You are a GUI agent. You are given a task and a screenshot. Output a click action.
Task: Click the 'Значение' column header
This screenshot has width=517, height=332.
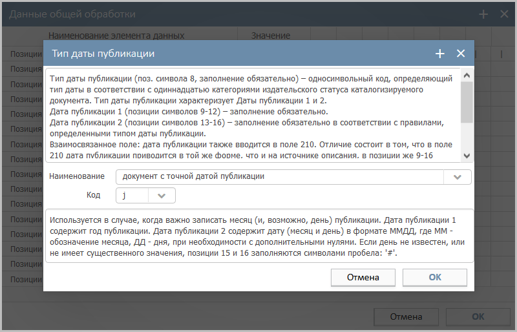(270, 36)
